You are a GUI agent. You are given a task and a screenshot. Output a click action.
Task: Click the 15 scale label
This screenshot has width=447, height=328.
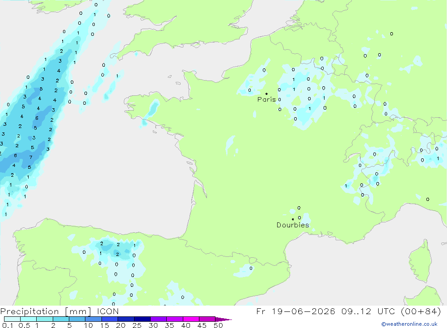[105, 325]
